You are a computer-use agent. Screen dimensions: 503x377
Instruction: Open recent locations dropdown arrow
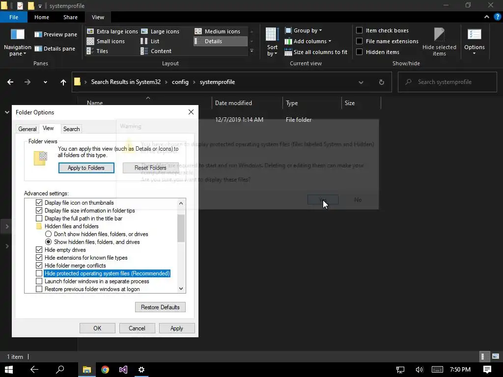[45, 82]
